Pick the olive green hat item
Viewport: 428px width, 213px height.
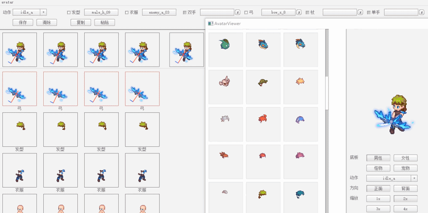(x=263, y=87)
